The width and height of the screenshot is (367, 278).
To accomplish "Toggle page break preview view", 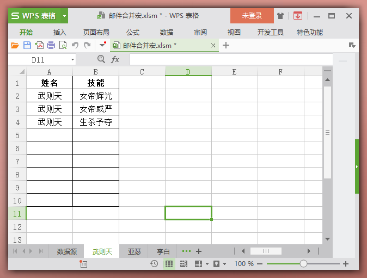I will pyautogui.click(x=183, y=264).
